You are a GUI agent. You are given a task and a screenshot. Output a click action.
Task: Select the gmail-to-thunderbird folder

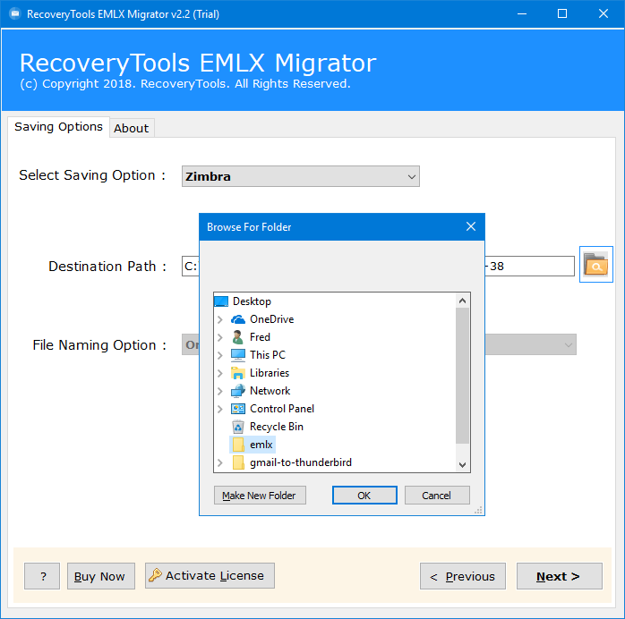pos(301,462)
